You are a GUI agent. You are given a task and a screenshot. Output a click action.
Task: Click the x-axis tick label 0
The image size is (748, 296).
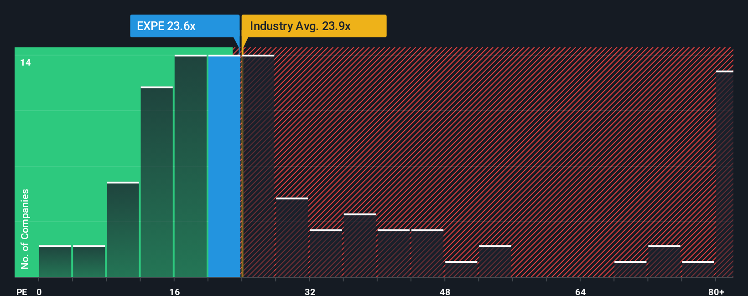(39, 291)
